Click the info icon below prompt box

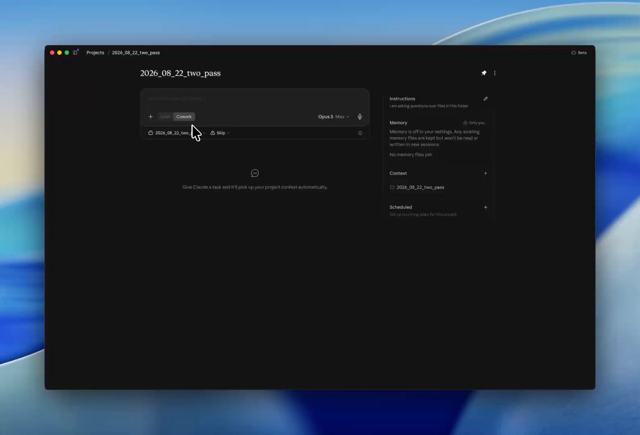(360, 133)
